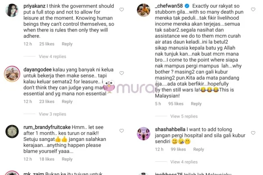Like shashahbella's comment heart icon

(253, 133)
